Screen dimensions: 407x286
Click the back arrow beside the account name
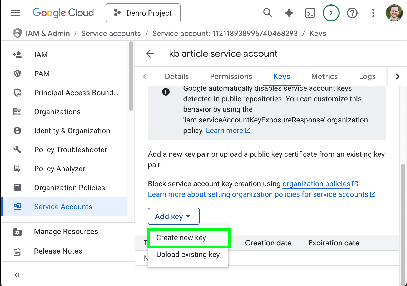point(150,54)
